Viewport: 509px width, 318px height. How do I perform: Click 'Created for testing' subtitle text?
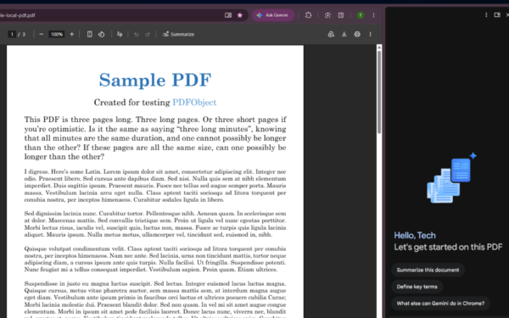click(x=131, y=103)
